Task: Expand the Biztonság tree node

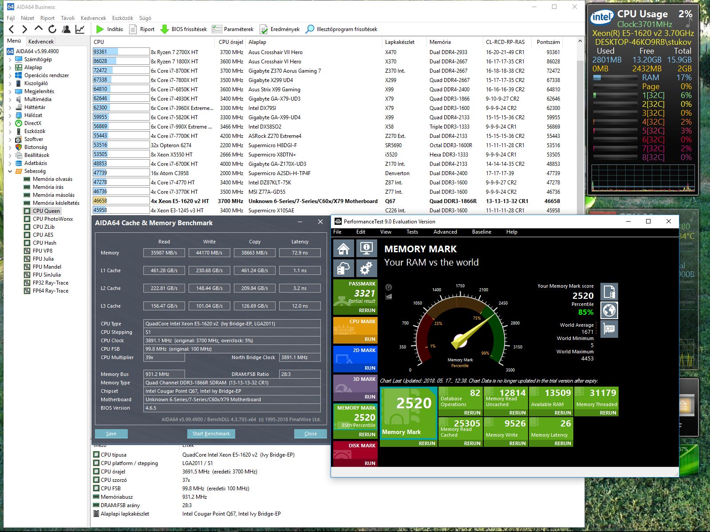Action: [x=10, y=147]
